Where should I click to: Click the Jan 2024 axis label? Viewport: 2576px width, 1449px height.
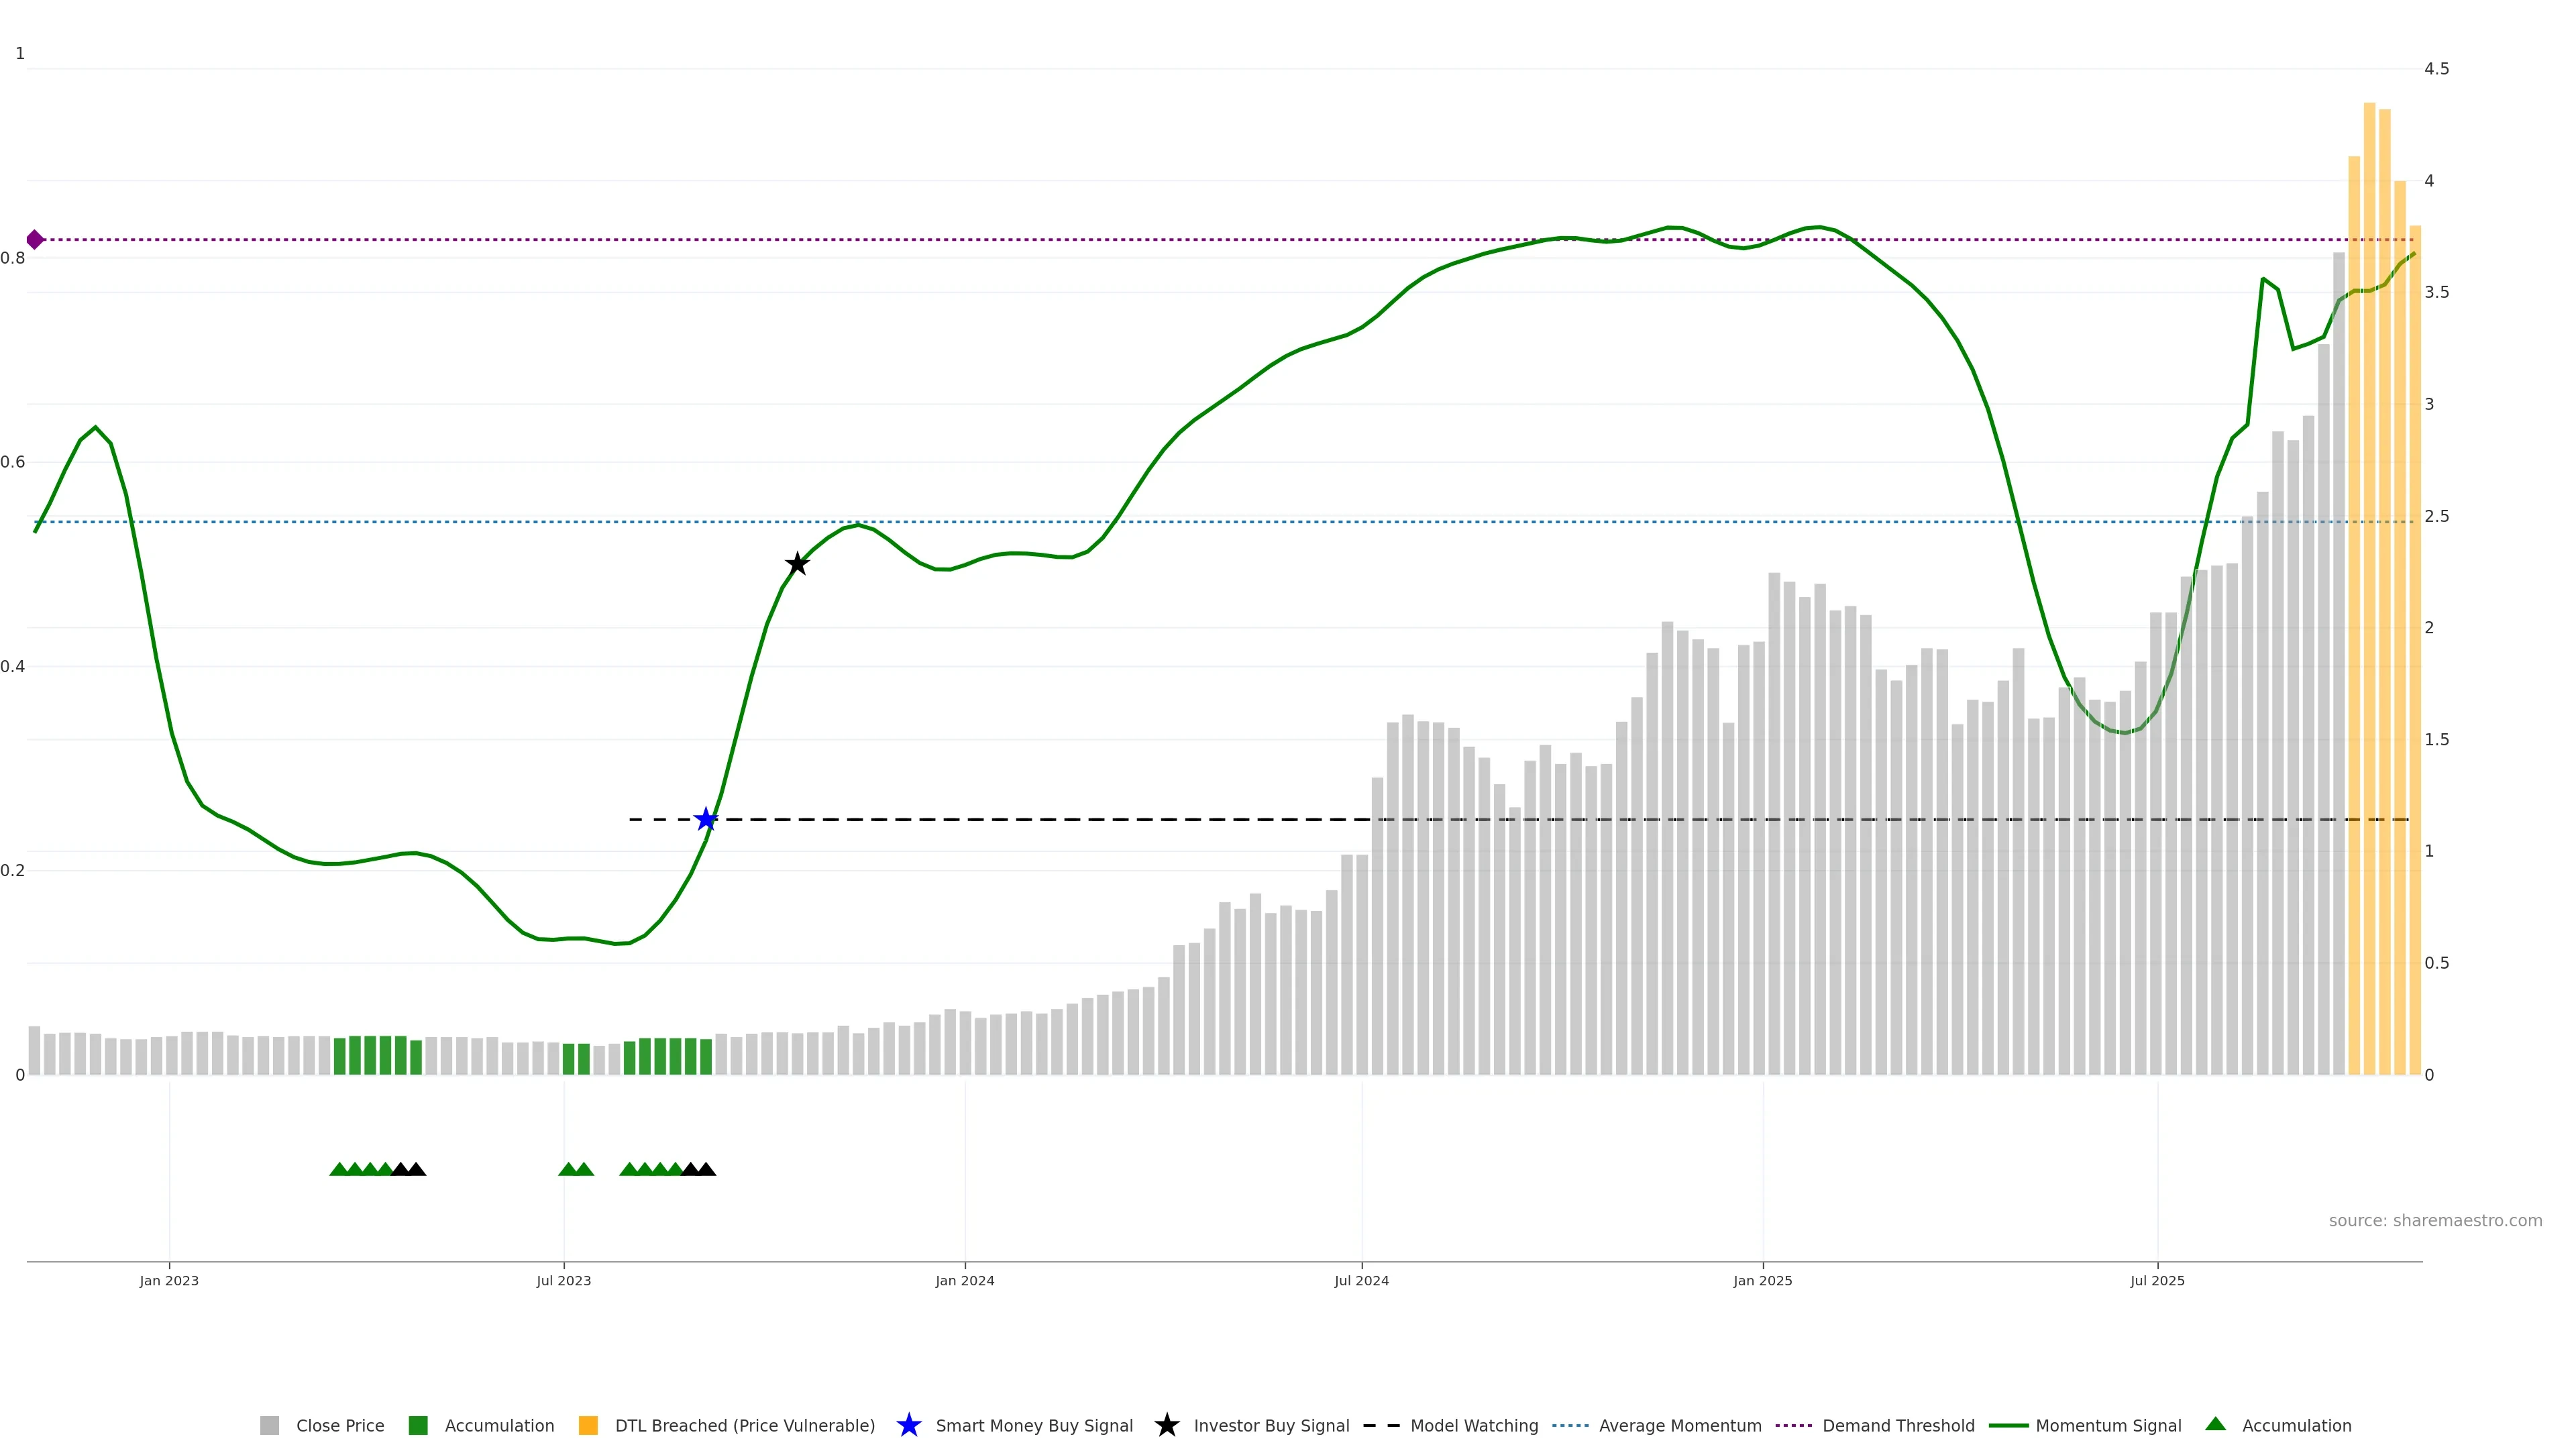coord(964,1281)
